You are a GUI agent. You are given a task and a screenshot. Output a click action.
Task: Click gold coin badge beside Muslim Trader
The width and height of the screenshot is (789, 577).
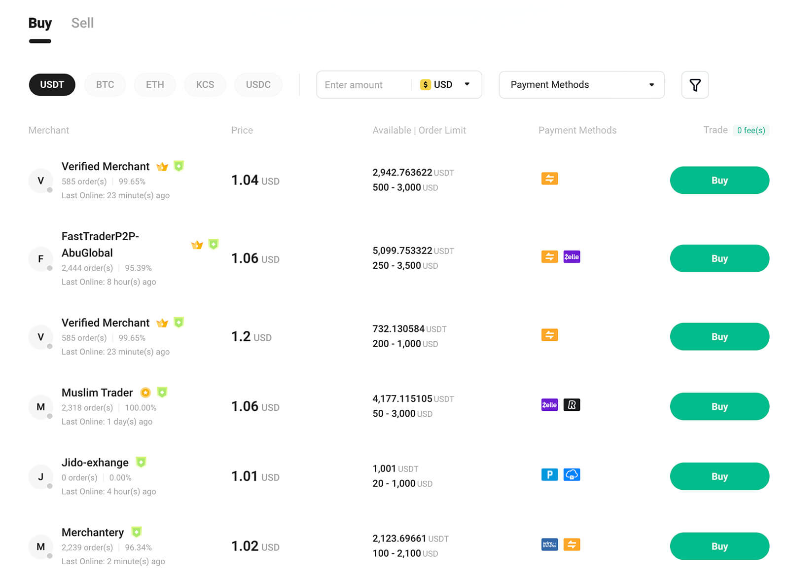145,393
